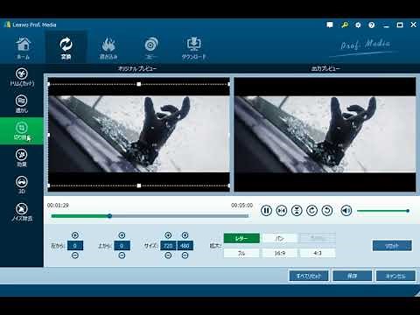This screenshot has width=420, height=315.
Task: Select the Noise removal (ノイズ除去) tool
Action: pyautogui.click(x=22, y=212)
